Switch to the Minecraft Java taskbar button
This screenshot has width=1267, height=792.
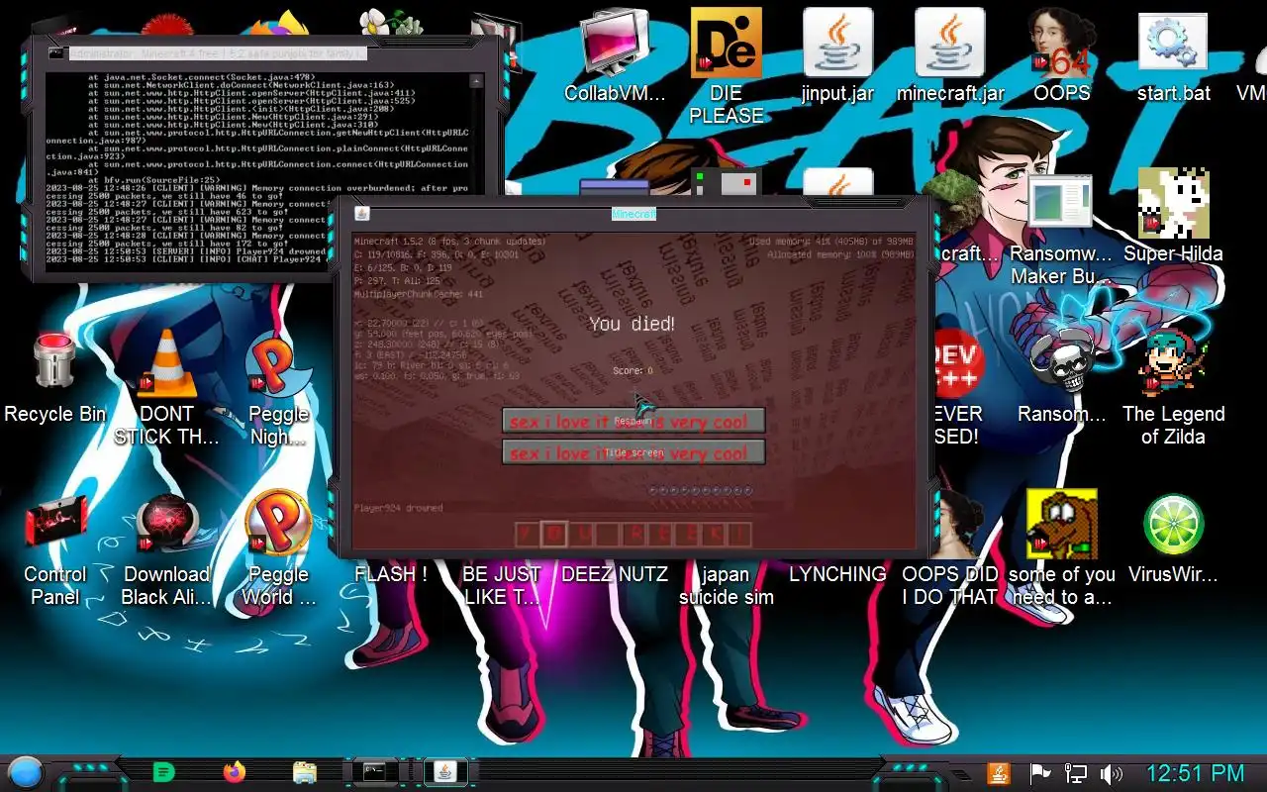click(x=445, y=772)
